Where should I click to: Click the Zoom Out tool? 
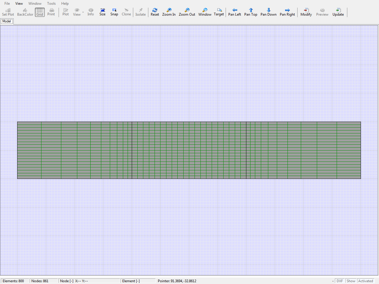point(187,12)
